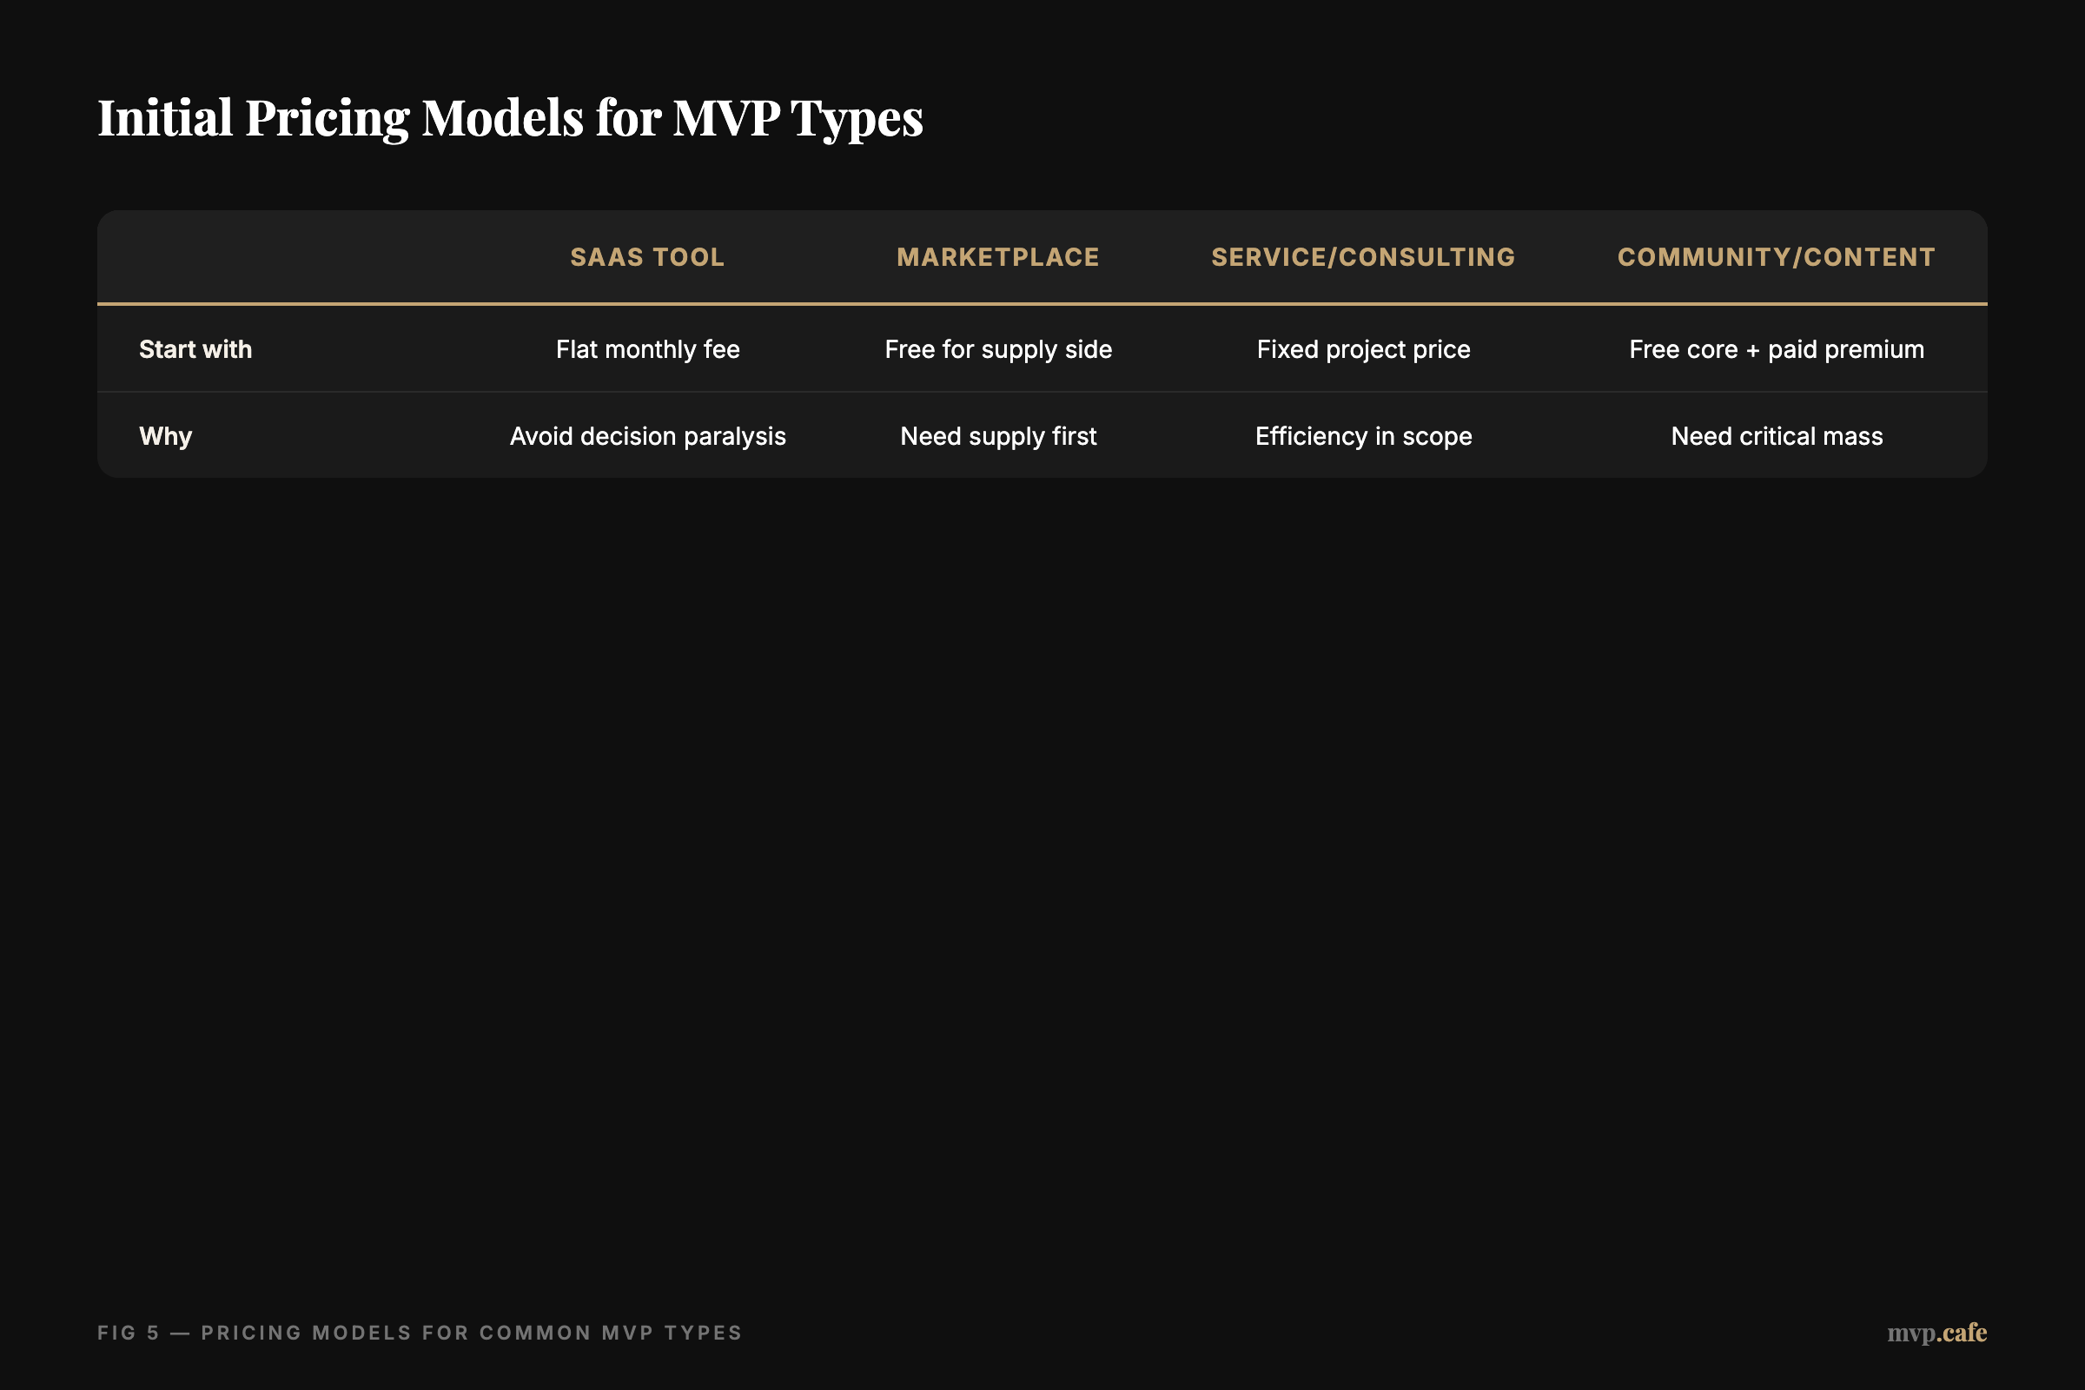Viewport: 2085px width, 1390px height.
Task: Select the Free for supply side cell
Action: tap(998, 348)
